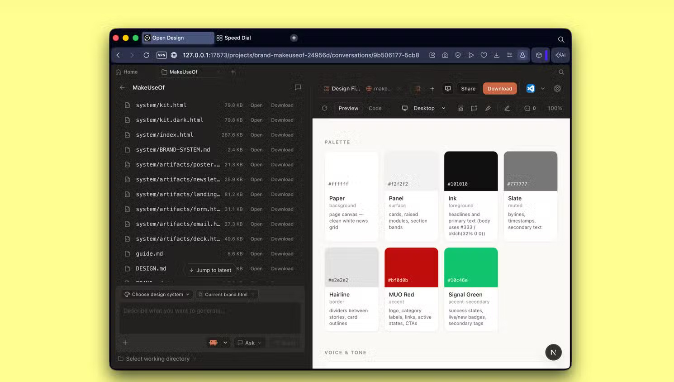
Task: Click the browser heart bookmarks icon
Action: (x=484, y=55)
